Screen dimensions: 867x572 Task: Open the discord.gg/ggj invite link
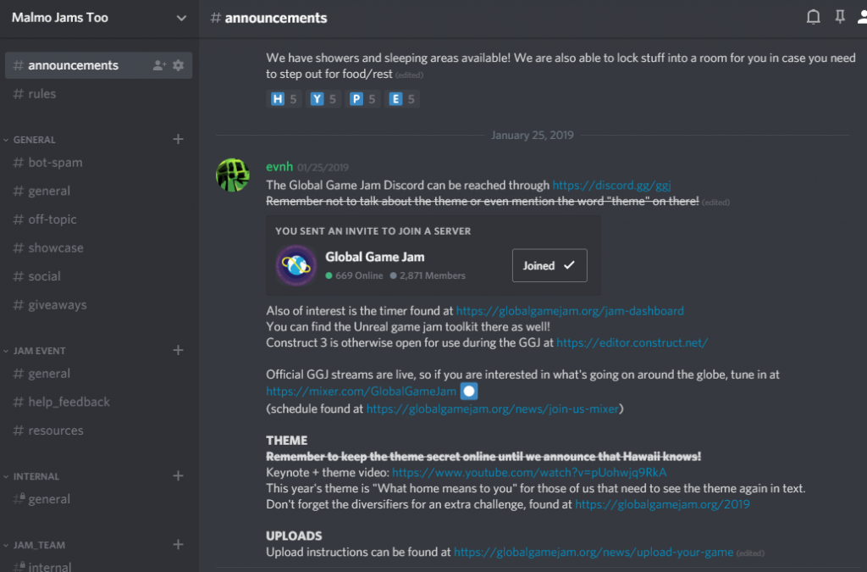tap(611, 185)
